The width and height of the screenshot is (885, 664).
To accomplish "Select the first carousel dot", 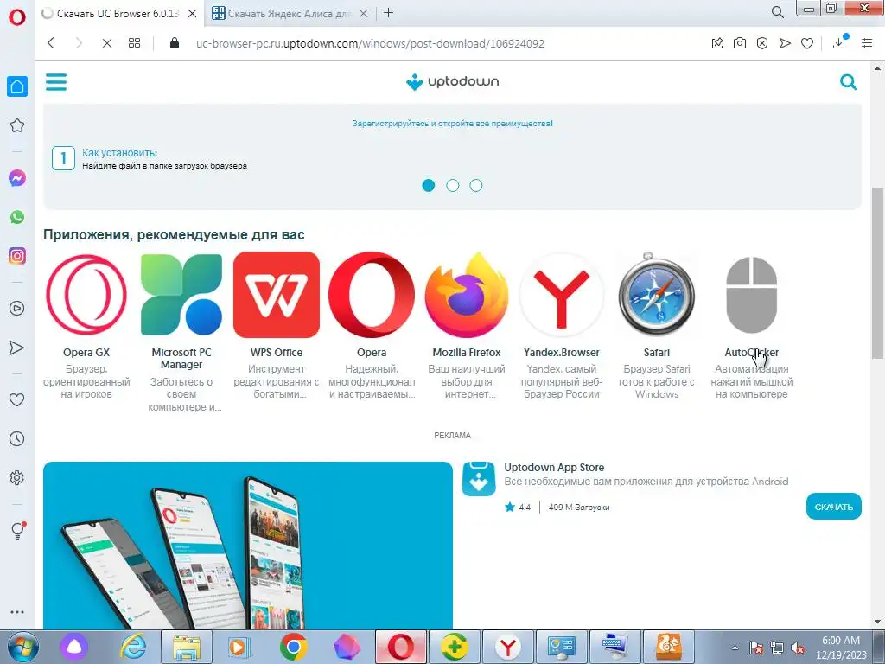I will coord(429,185).
